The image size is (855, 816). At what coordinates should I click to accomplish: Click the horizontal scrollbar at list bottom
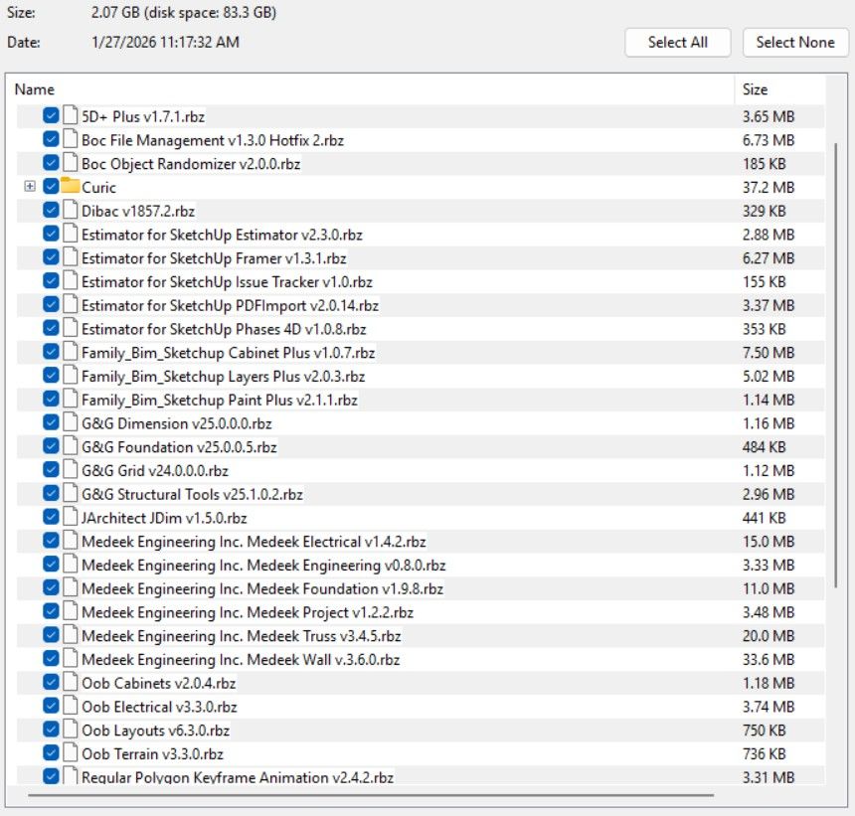click(x=371, y=795)
